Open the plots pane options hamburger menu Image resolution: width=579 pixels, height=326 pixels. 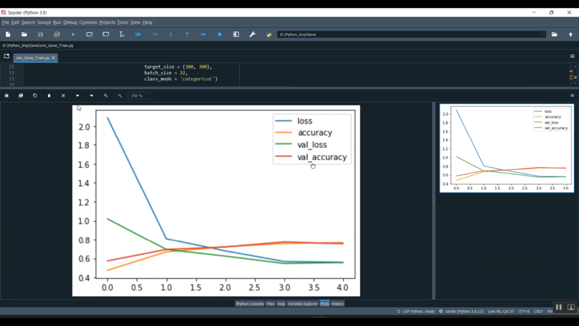pos(572,95)
